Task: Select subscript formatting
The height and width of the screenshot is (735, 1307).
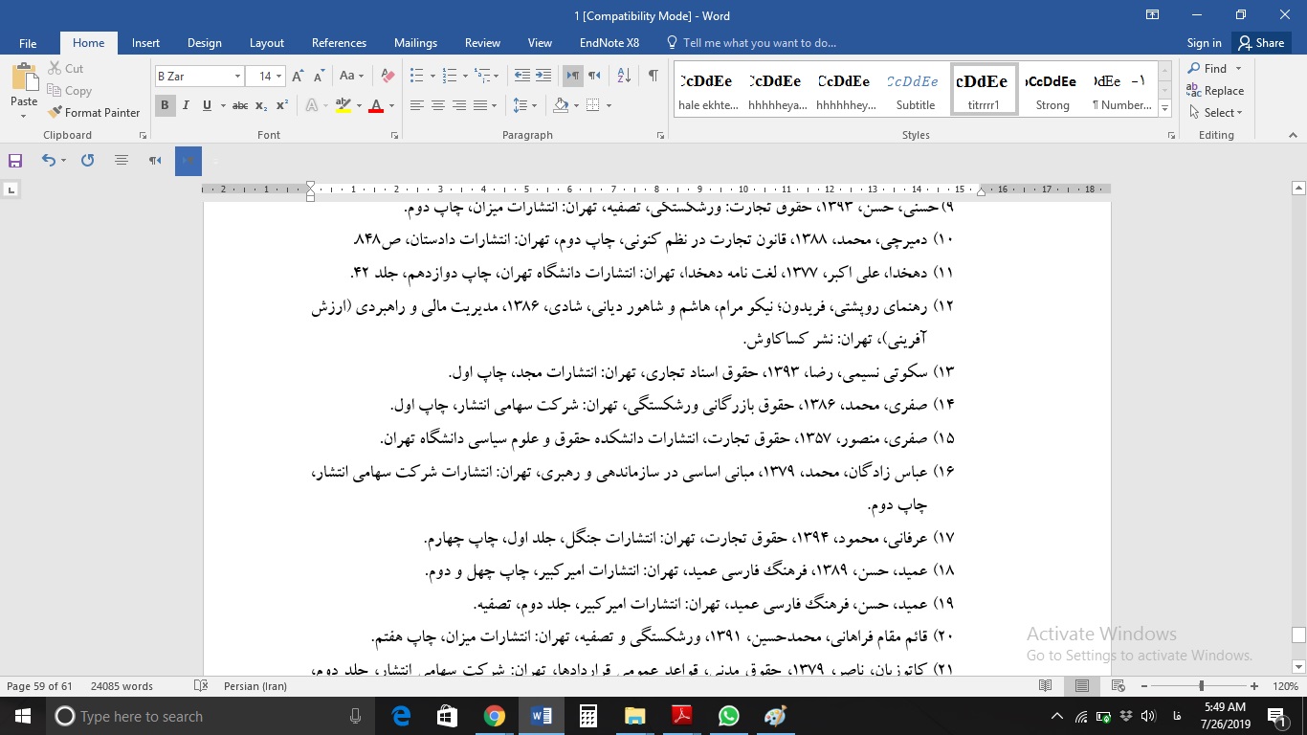Action: tap(260, 105)
